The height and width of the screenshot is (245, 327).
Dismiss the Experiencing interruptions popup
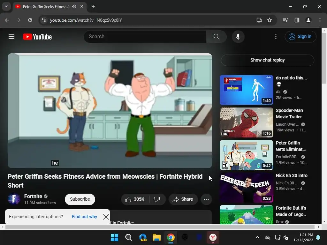pos(106,217)
